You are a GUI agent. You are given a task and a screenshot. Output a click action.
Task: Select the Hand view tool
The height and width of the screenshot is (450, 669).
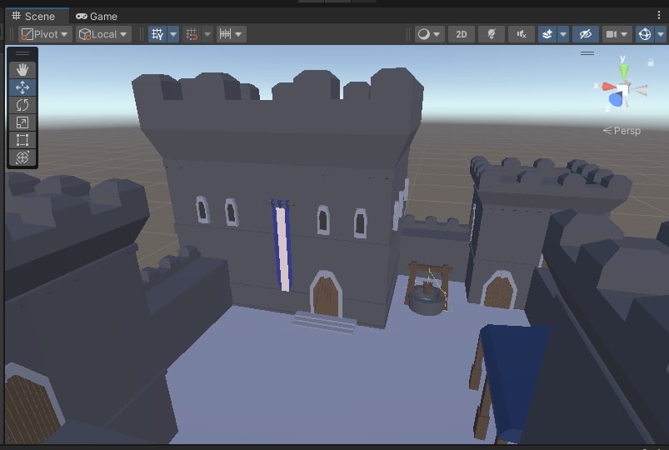point(22,70)
